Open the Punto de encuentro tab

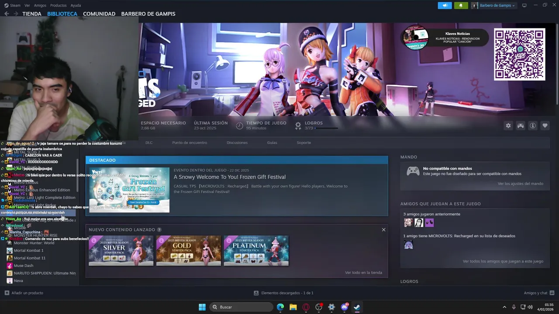[x=190, y=143]
